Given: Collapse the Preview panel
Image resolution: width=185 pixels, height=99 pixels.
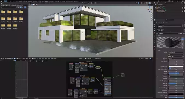Looking at the screenshot, I should click(159, 36).
